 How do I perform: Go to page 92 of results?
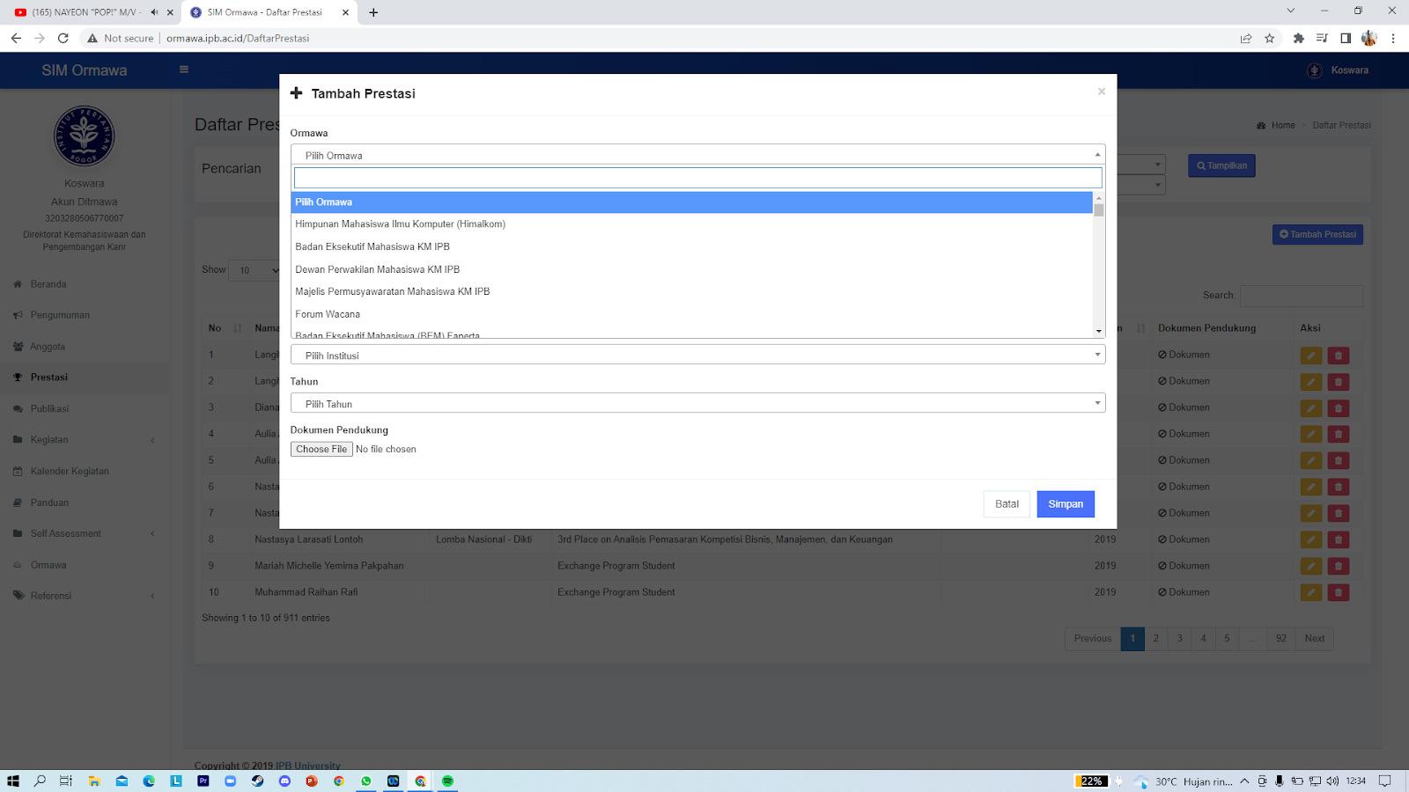tap(1281, 639)
